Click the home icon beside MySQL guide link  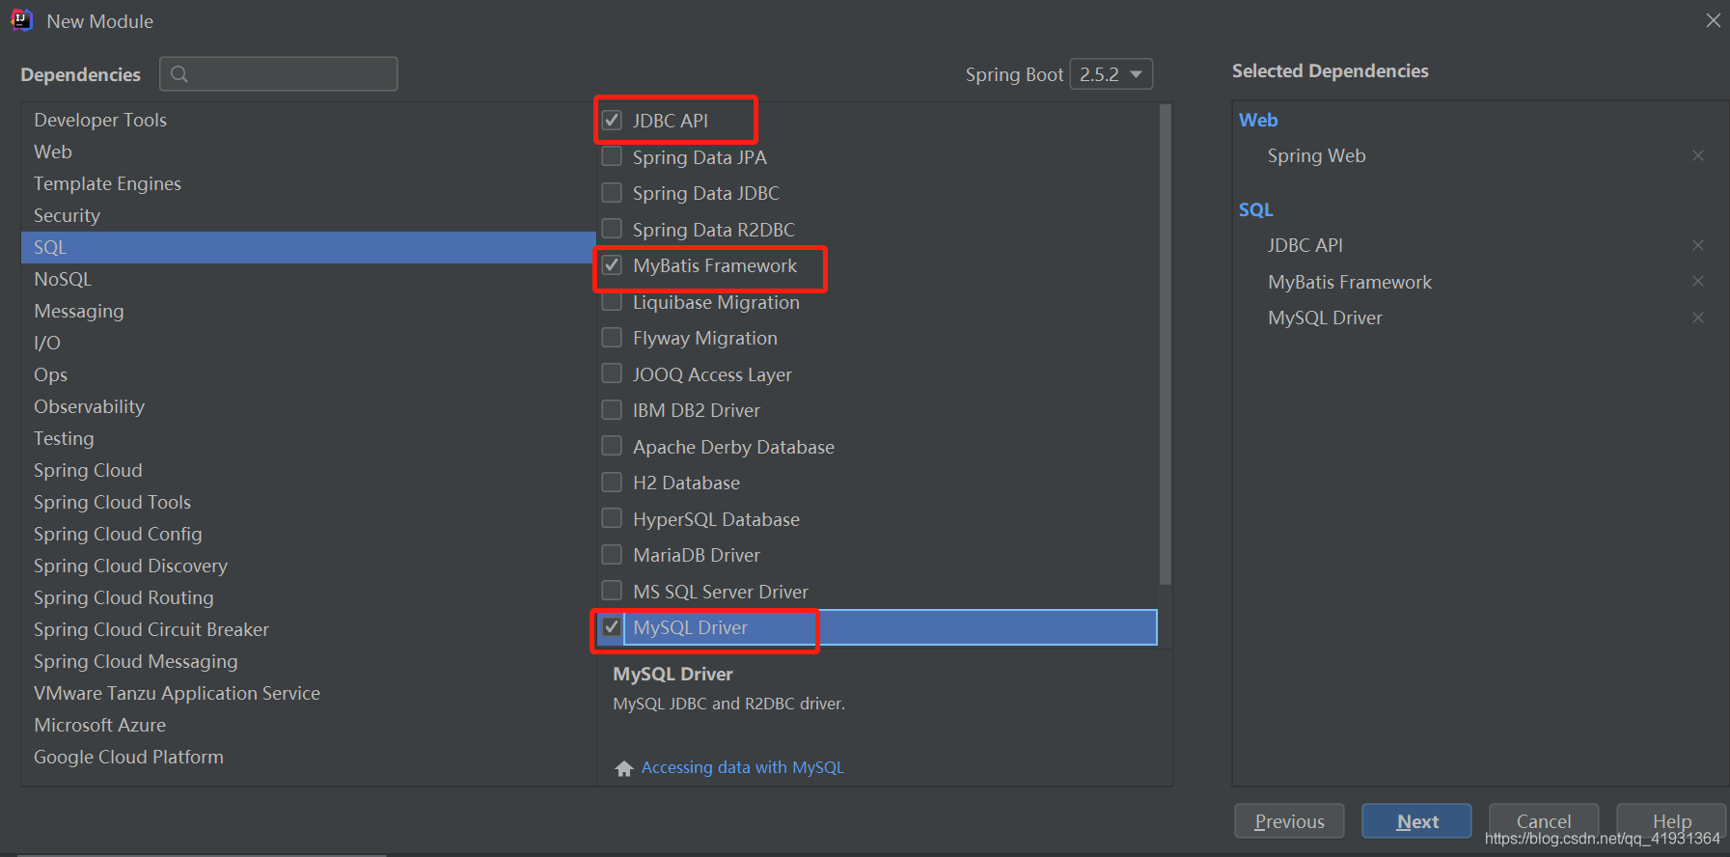coord(624,768)
